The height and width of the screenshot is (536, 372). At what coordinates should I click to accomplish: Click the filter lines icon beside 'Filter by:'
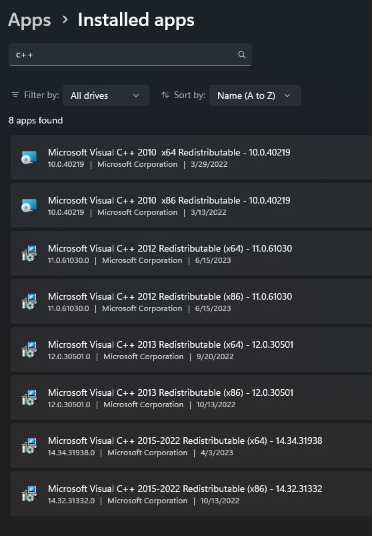[15, 95]
